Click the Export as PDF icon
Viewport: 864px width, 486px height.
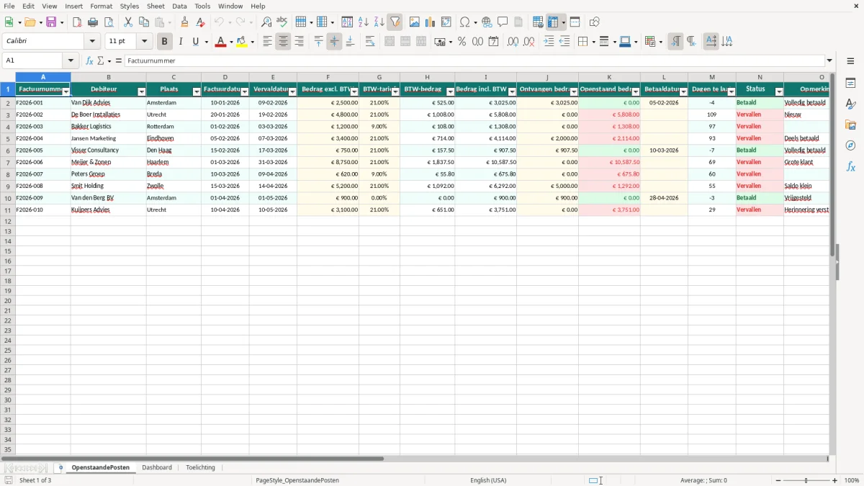[77, 22]
